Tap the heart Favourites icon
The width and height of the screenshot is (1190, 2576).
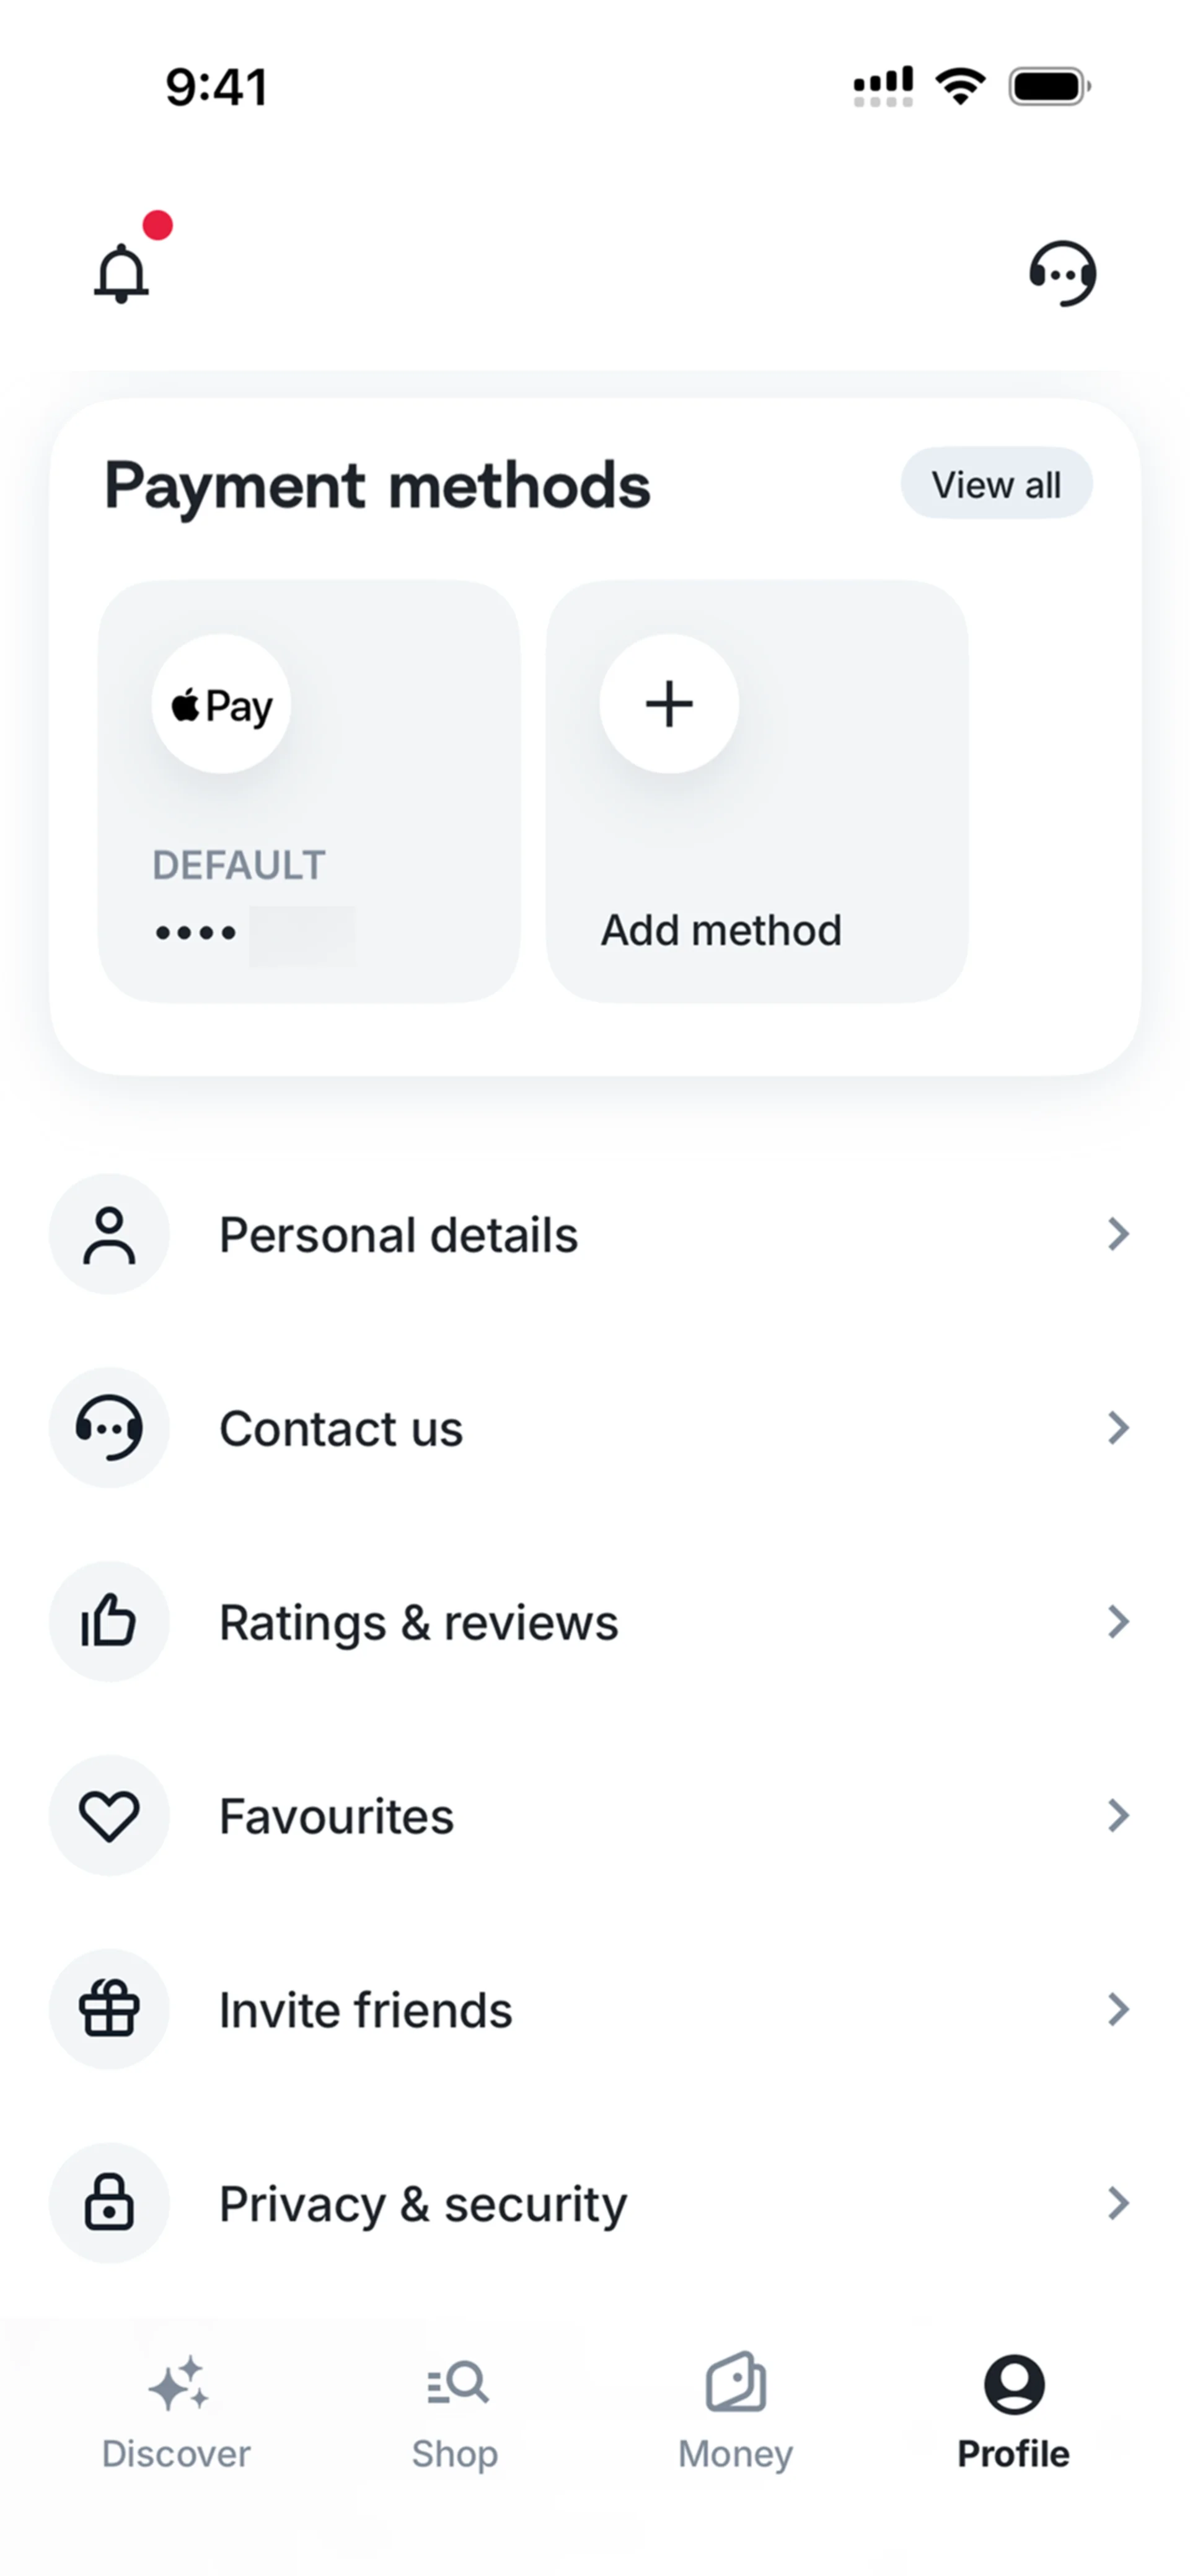(109, 1815)
